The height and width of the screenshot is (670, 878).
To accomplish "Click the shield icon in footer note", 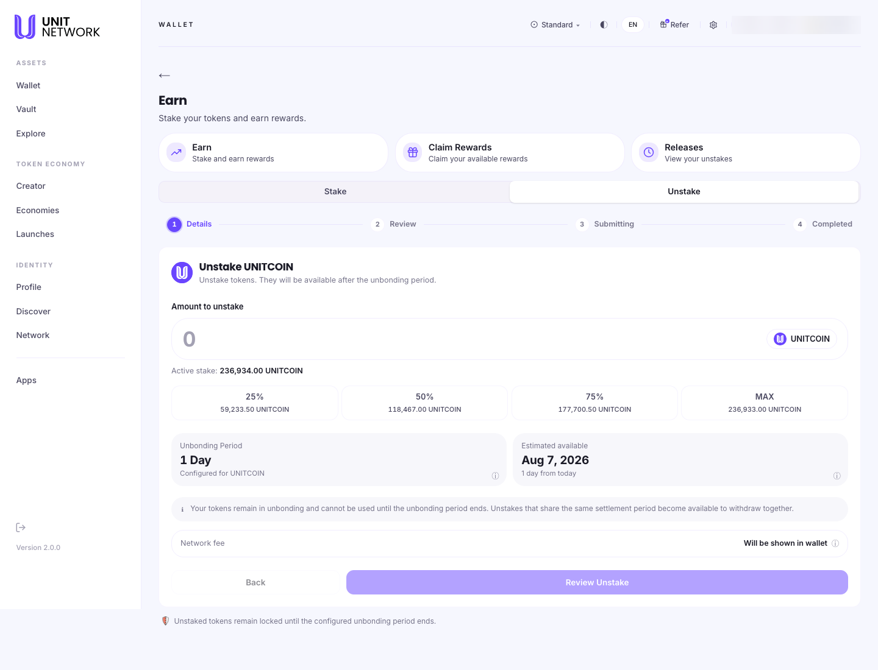I will click(165, 621).
